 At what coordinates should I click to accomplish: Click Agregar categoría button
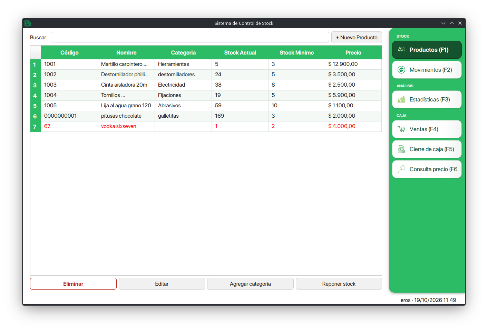point(250,284)
